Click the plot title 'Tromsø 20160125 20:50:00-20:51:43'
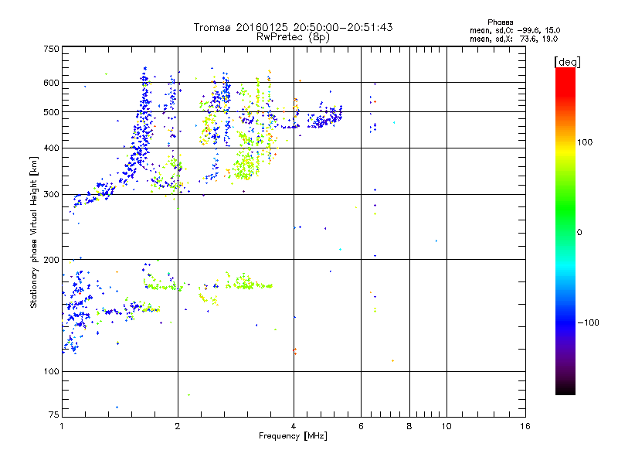The width and height of the screenshot is (618, 464). click(x=293, y=27)
